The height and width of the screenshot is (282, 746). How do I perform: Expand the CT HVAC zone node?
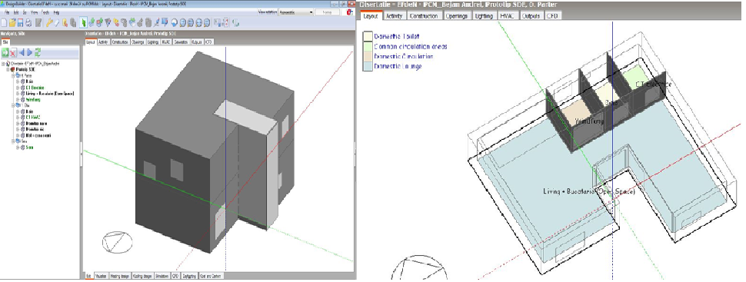(18, 118)
